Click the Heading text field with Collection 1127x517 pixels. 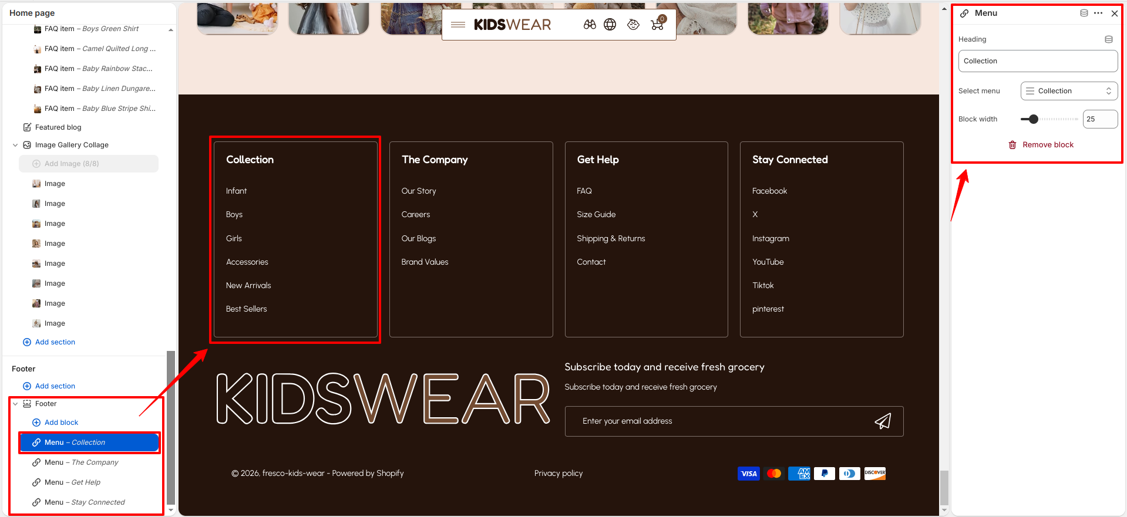click(1038, 61)
